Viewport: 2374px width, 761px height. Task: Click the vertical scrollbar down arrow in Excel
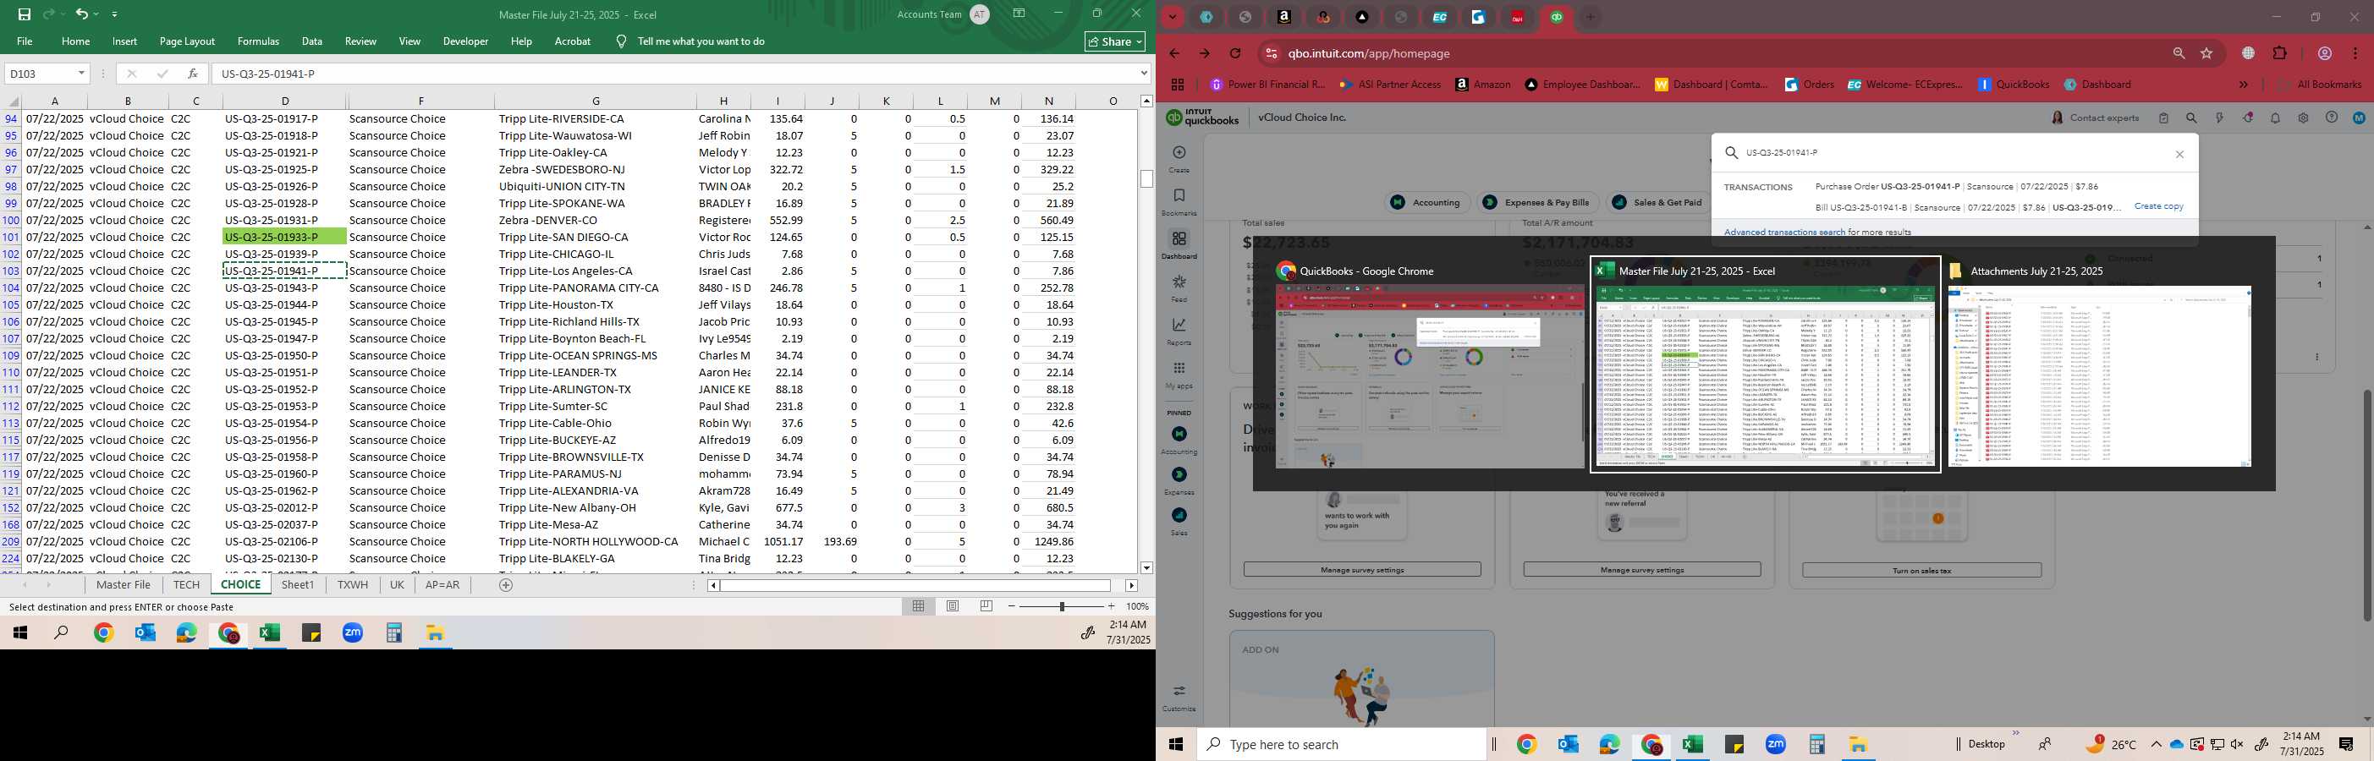(1146, 567)
